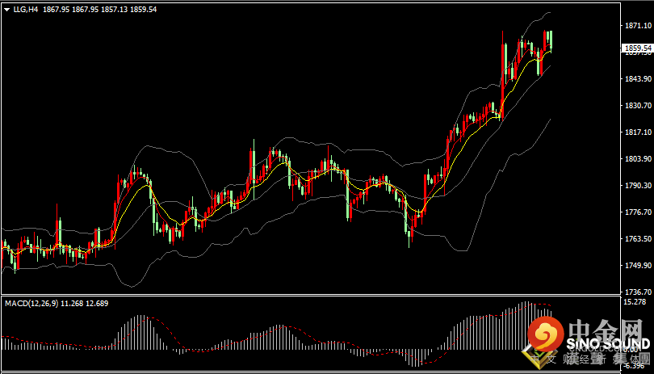
Task: Click the 1830.70 price axis label
Action: (x=638, y=106)
